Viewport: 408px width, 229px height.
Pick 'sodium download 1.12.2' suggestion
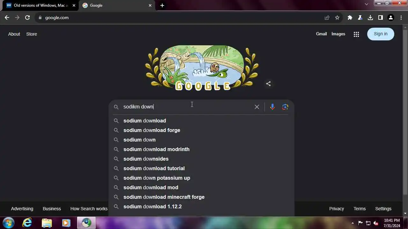[201, 206]
